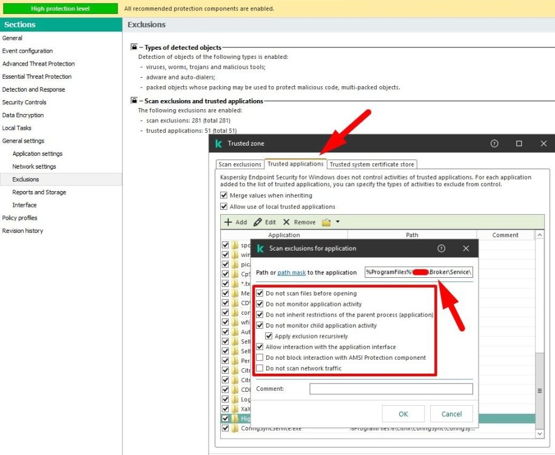Click the Remove X icon in toolbar
Screen dimensions: 555x455
(286, 222)
